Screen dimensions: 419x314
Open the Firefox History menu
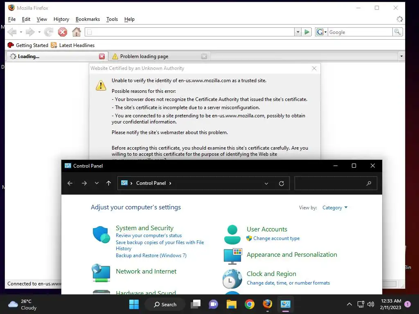click(x=61, y=19)
